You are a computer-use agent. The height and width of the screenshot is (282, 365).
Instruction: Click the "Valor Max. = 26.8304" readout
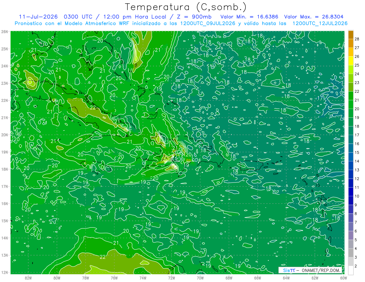(314, 17)
